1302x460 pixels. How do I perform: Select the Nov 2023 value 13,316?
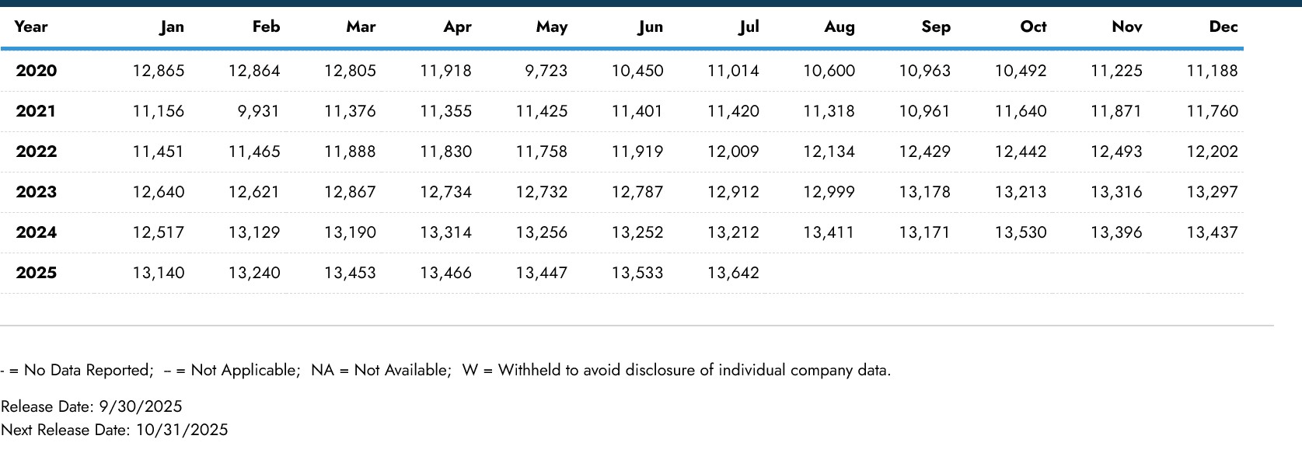coord(1116,192)
